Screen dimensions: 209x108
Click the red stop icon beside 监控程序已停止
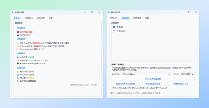tap(18, 32)
